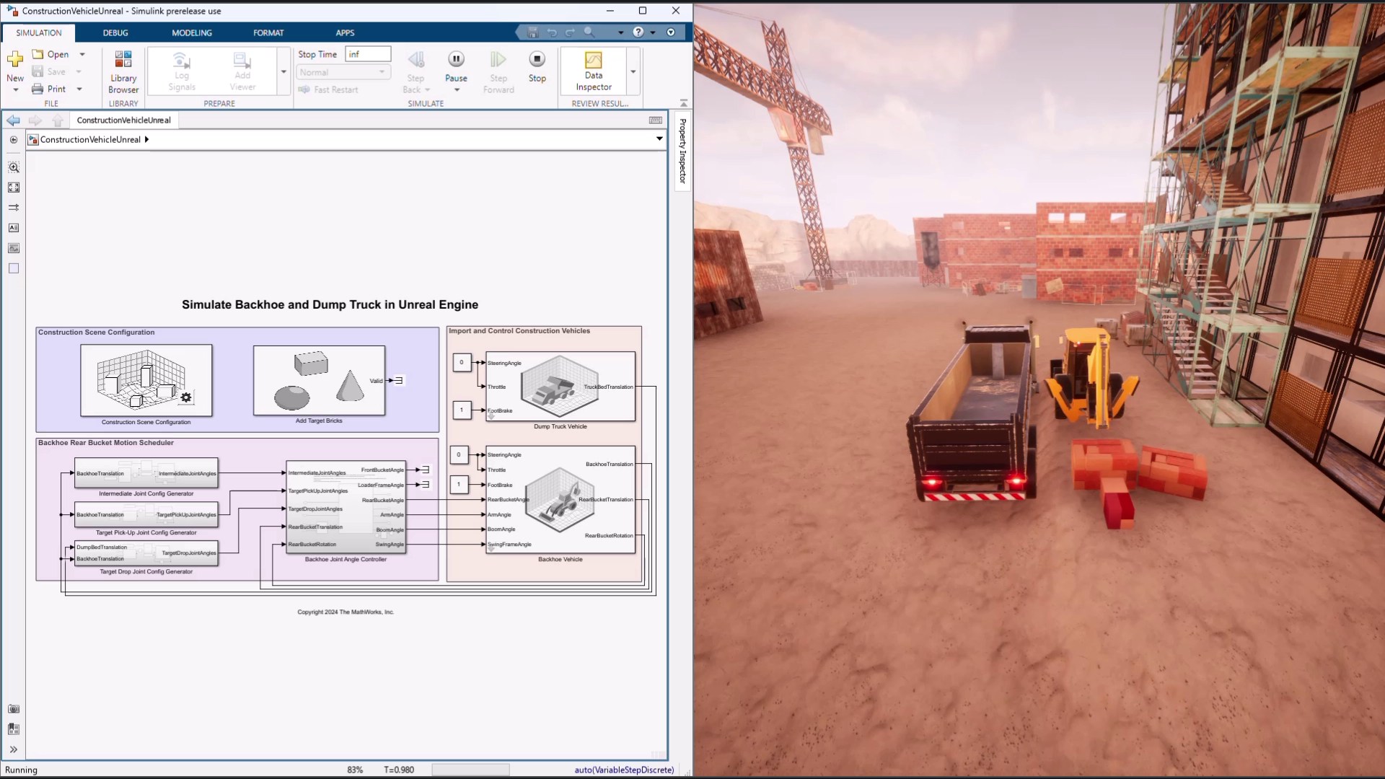Expand the Pause options dropdown arrow
Viewport: 1385px width, 779px height.
click(457, 89)
